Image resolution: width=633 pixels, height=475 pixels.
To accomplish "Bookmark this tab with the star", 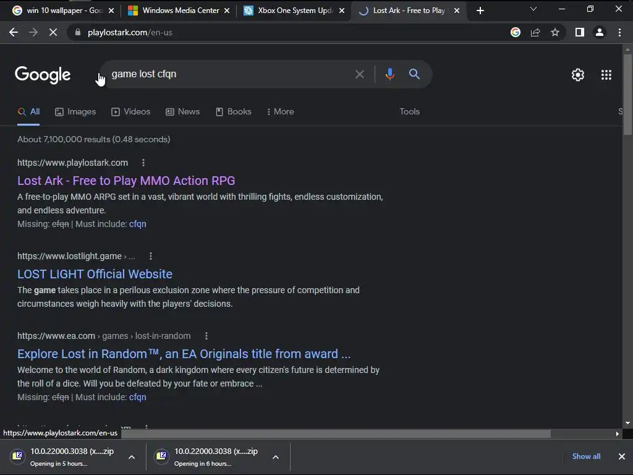I will 555,32.
